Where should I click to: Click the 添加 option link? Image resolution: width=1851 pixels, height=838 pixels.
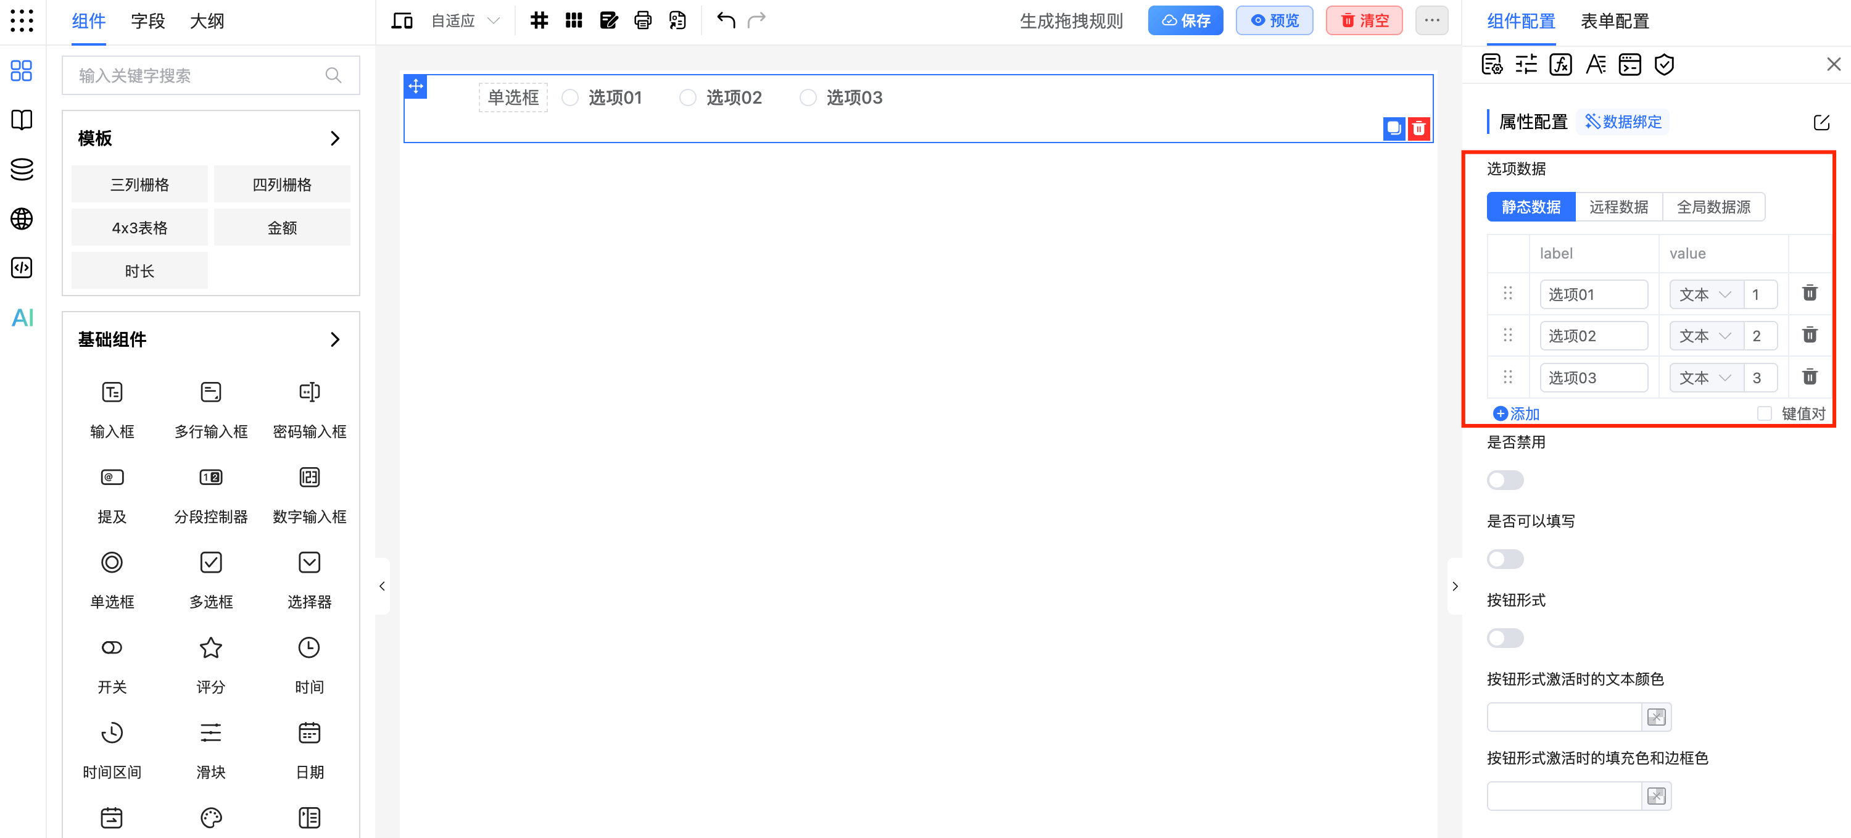pos(1516,413)
